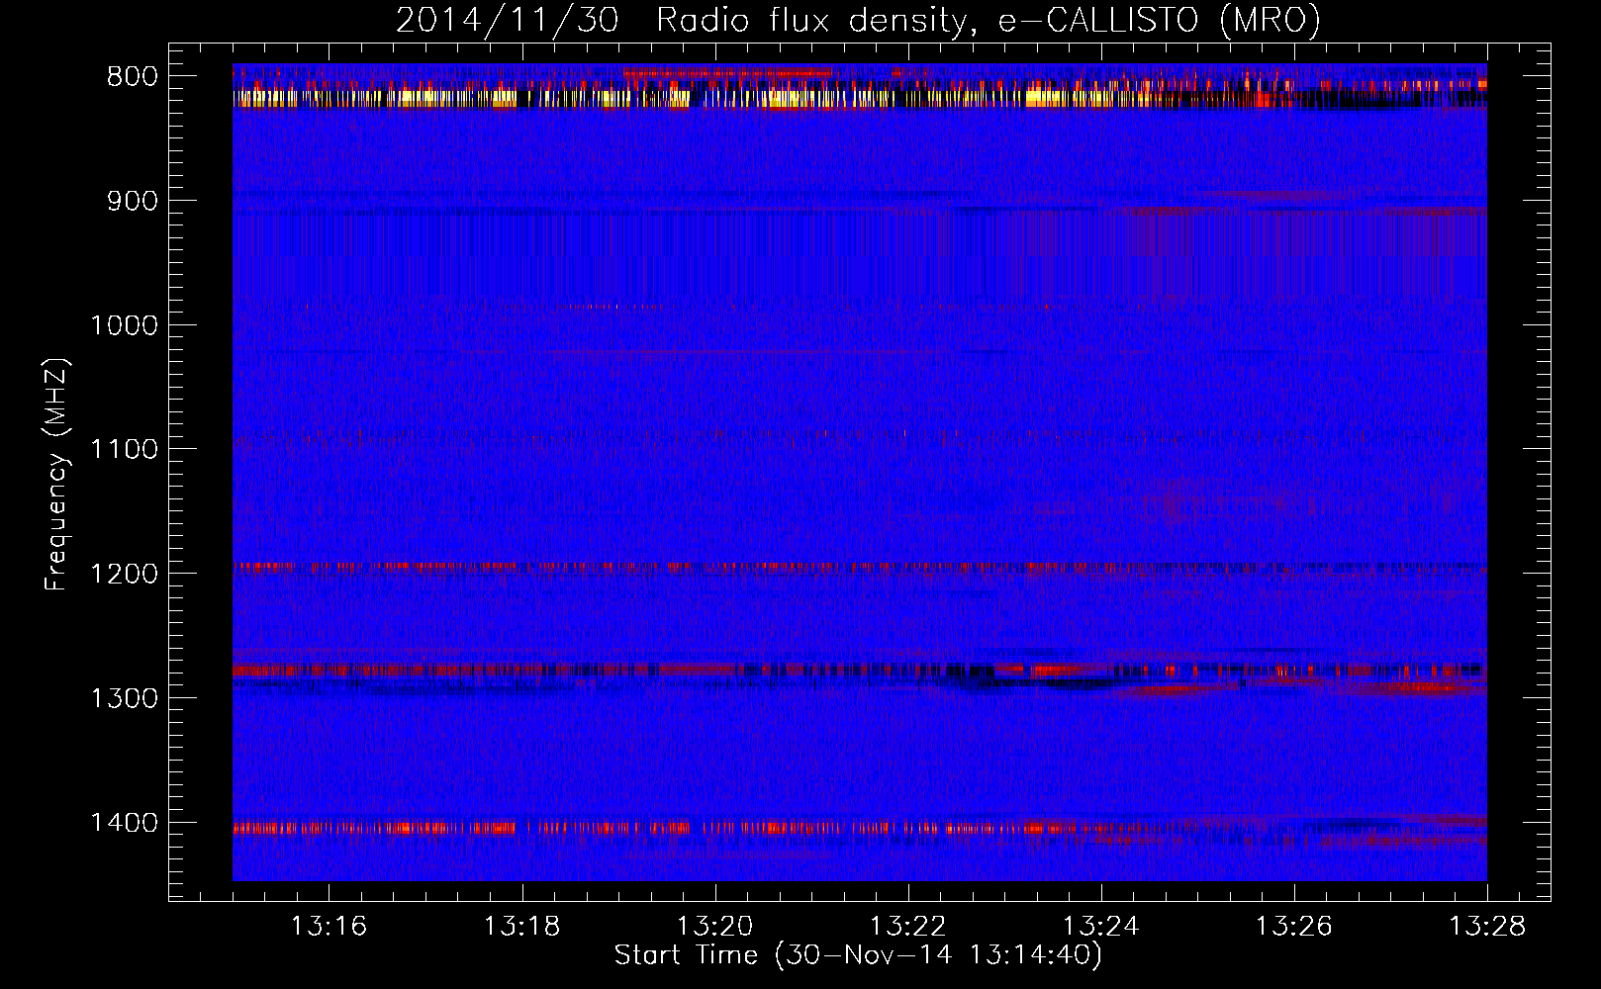
Task: Select the y-axis label 'Frequency (MHZ)'
Action: pos(56,475)
